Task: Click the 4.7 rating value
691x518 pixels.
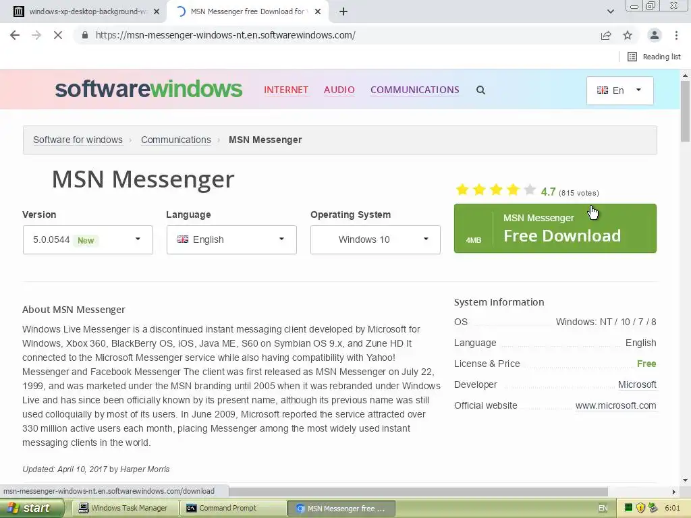Action: click(548, 192)
